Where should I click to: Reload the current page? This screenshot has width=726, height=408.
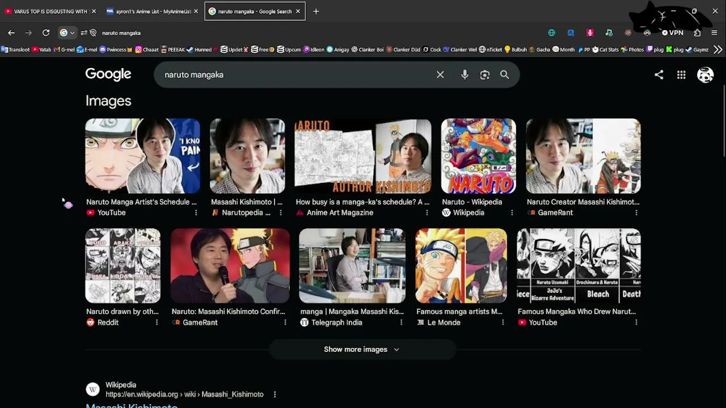[x=46, y=33]
